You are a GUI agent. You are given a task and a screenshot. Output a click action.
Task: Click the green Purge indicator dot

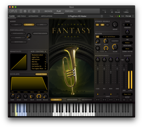click(119, 16)
